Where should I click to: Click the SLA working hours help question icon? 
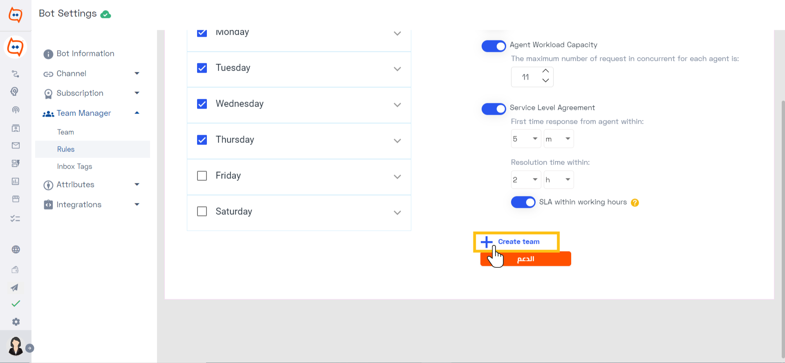click(635, 203)
